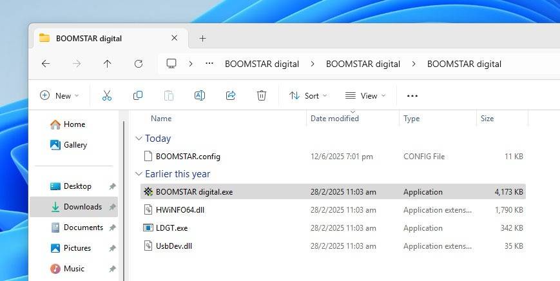560x281 pixels.
Task: Click the Delete trash icon
Action: tap(262, 95)
